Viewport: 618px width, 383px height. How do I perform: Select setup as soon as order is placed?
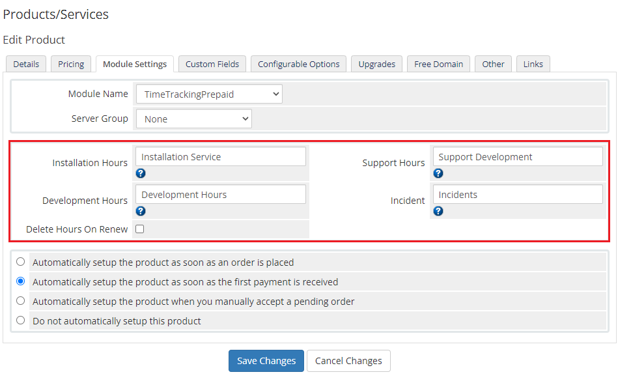pos(20,262)
